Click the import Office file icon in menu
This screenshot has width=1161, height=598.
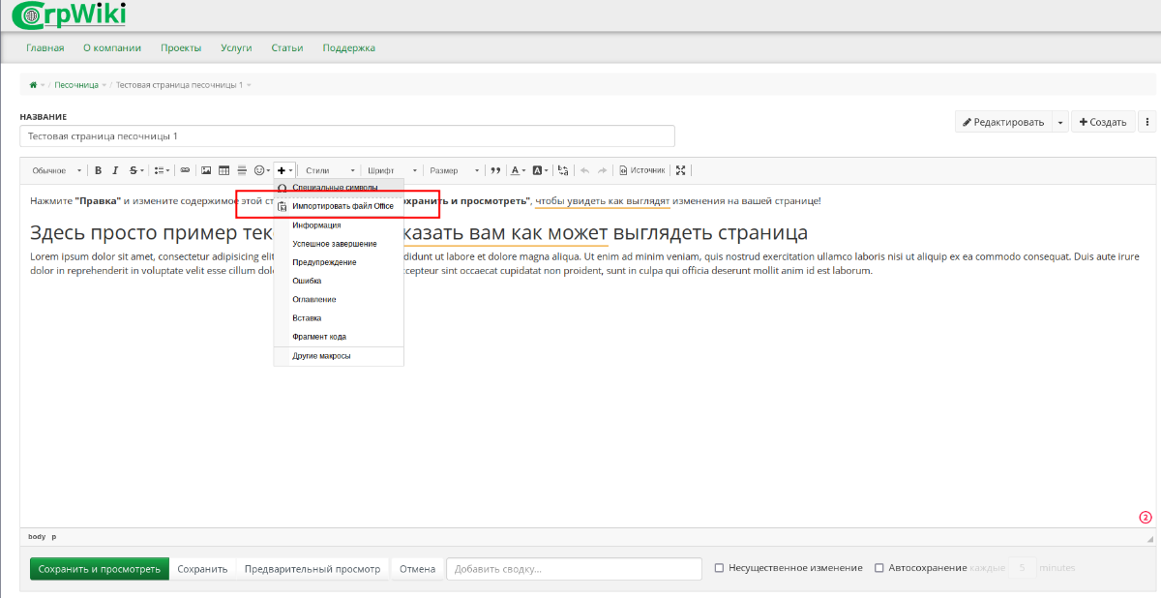tap(283, 206)
